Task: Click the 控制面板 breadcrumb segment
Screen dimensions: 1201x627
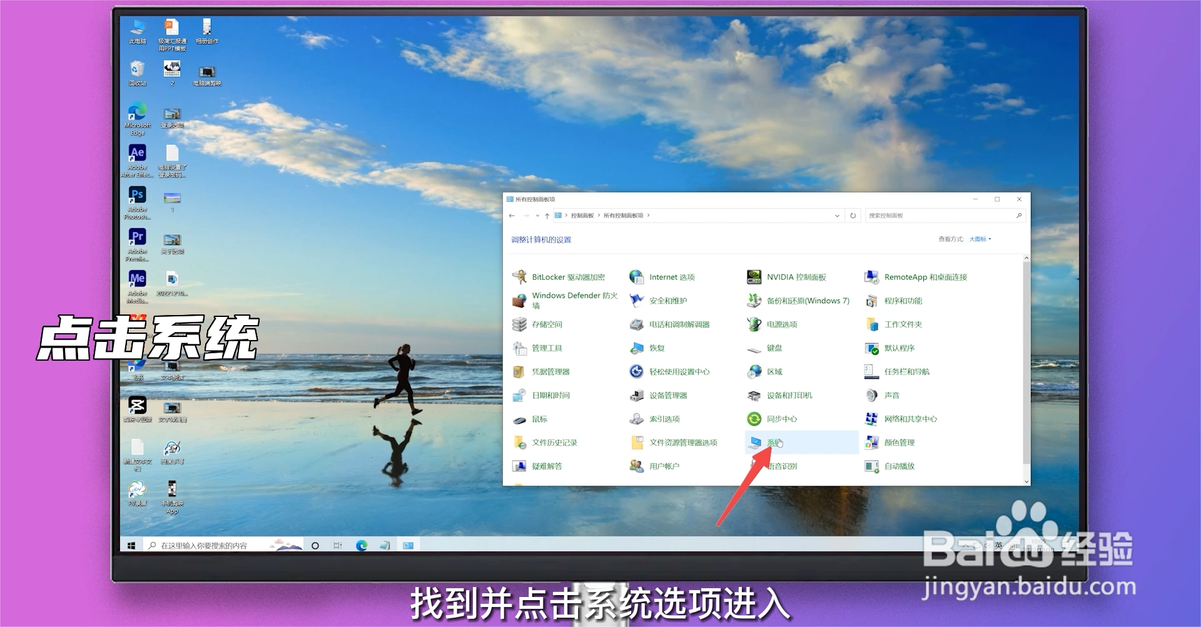Action: [582, 216]
